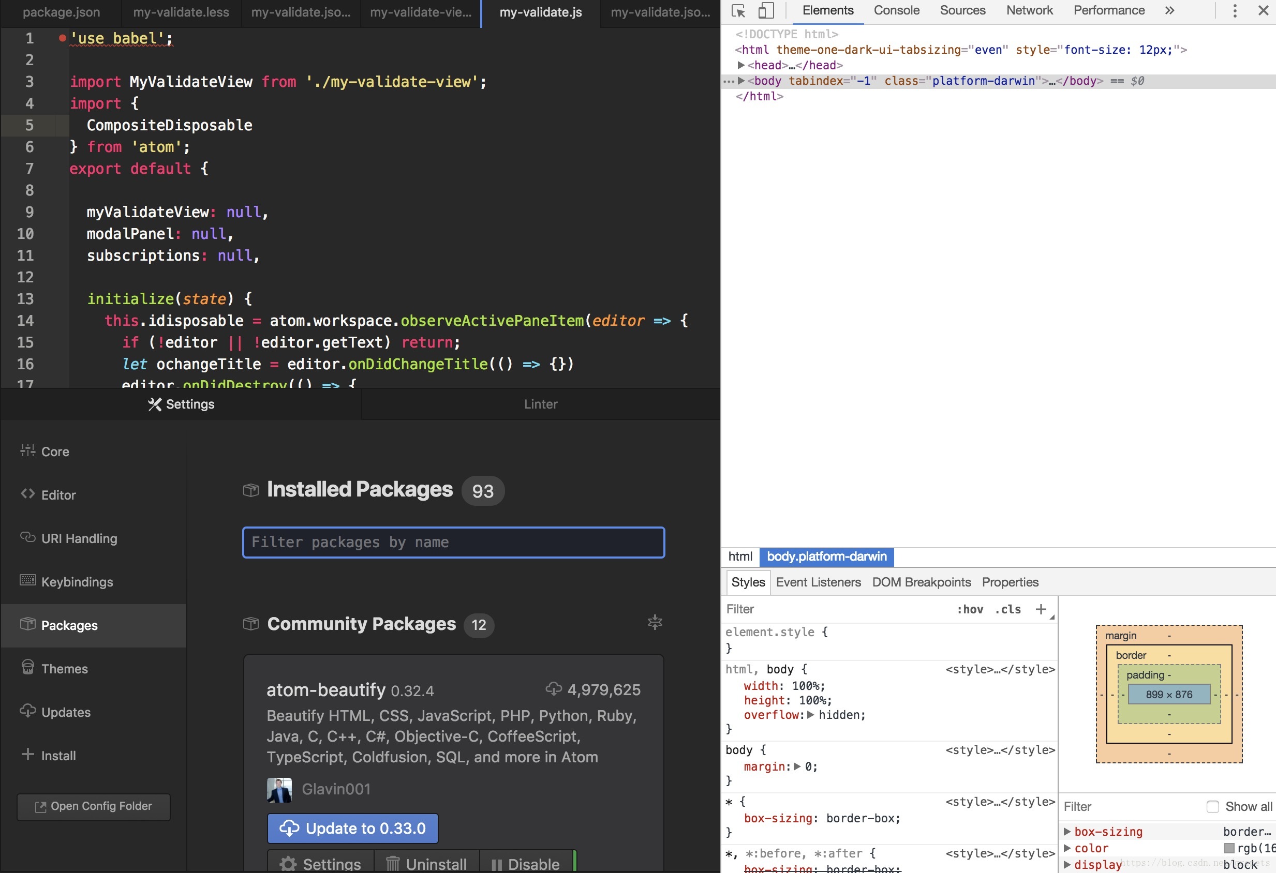Click the computed color gray swatch
The height and width of the screenshot is (873, 1276).
pos(1229,849)
